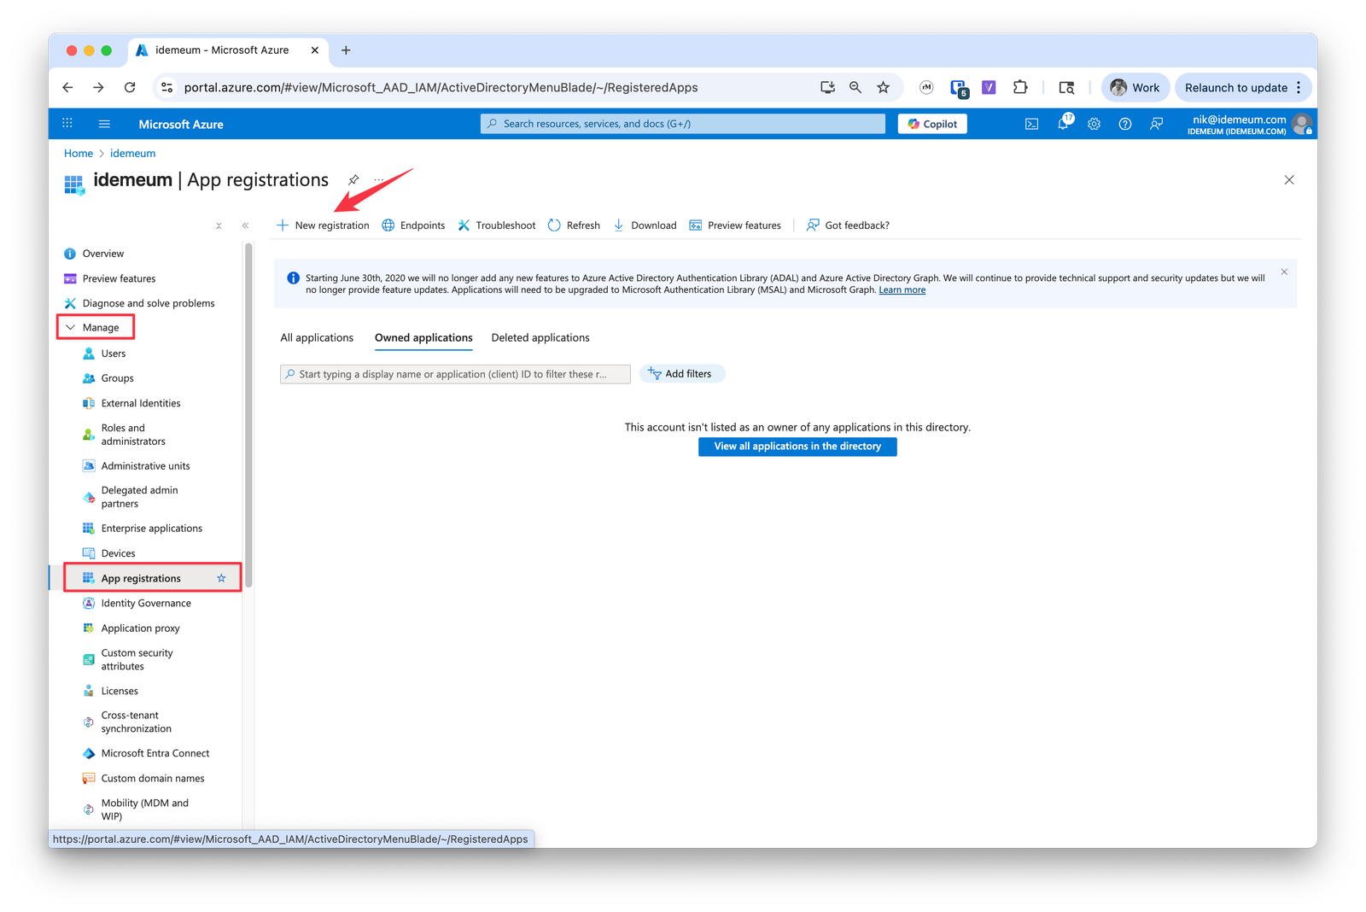1366x912 pixels.
Task: Open Enterprise applications
Action: point(152,529)
